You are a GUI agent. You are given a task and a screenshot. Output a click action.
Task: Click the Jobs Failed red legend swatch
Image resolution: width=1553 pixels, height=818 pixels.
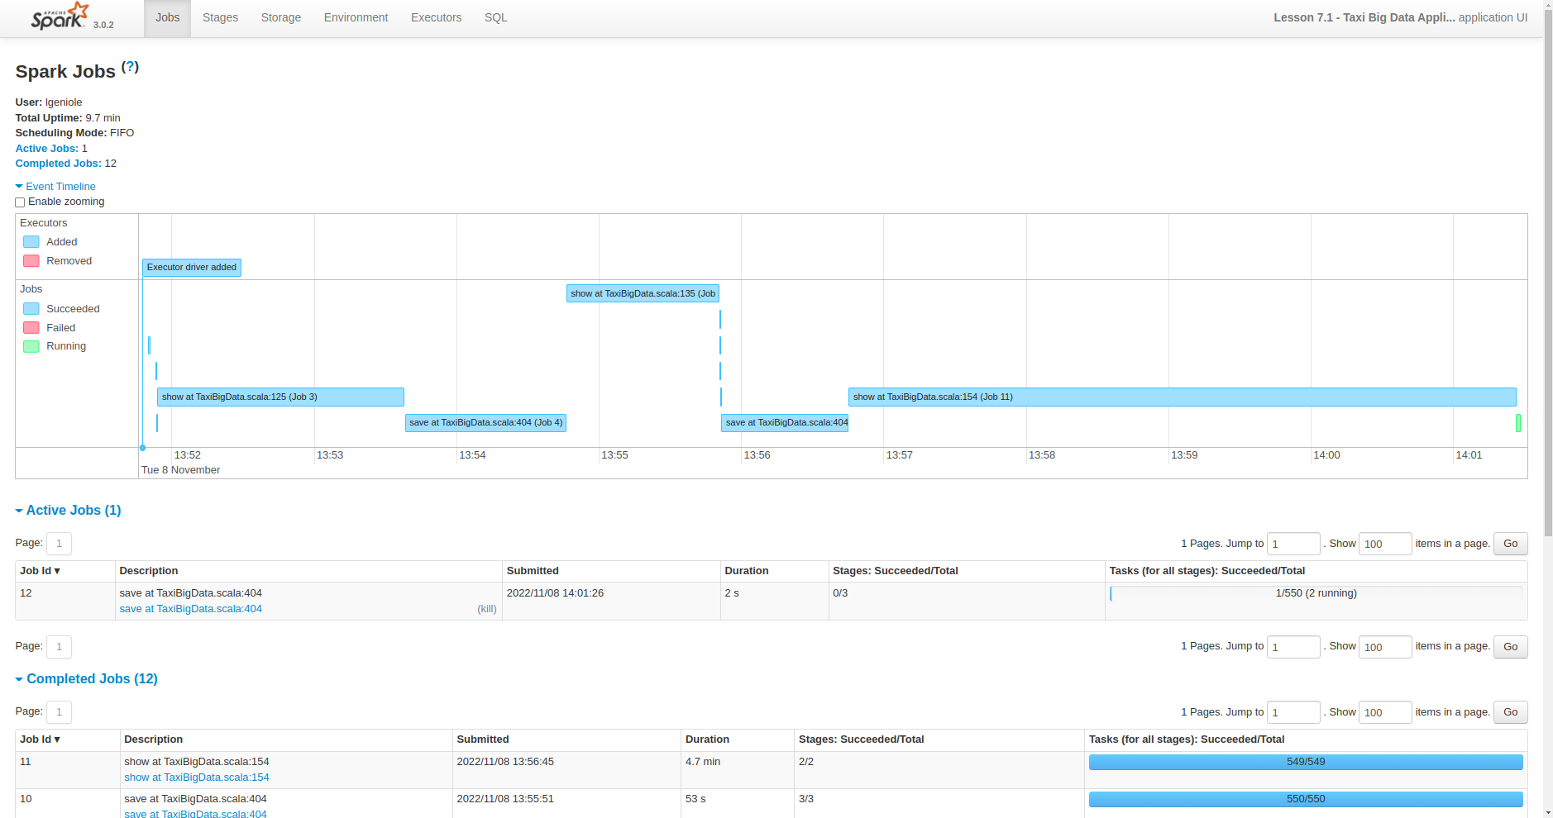[31, 328]
